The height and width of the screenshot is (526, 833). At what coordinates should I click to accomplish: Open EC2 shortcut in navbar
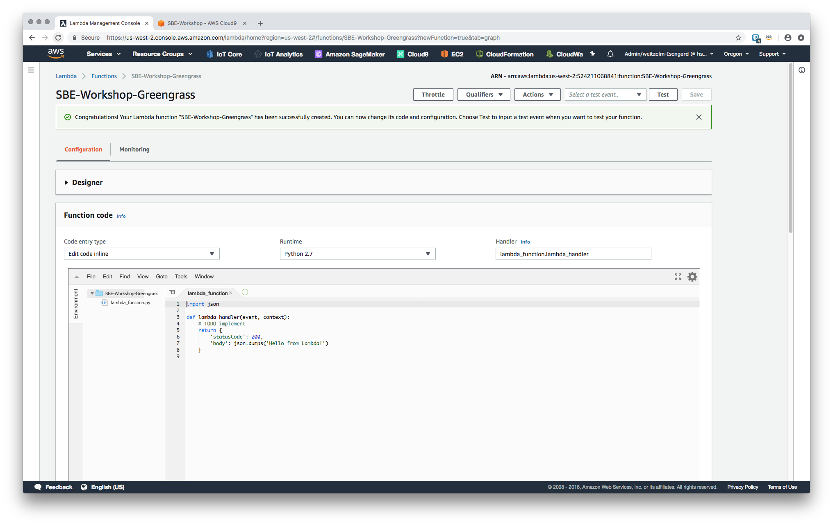452,54
